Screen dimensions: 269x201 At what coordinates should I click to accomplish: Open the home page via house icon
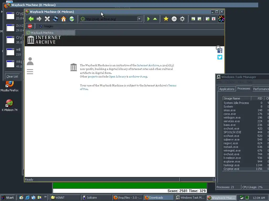click(x=64, y=19)
